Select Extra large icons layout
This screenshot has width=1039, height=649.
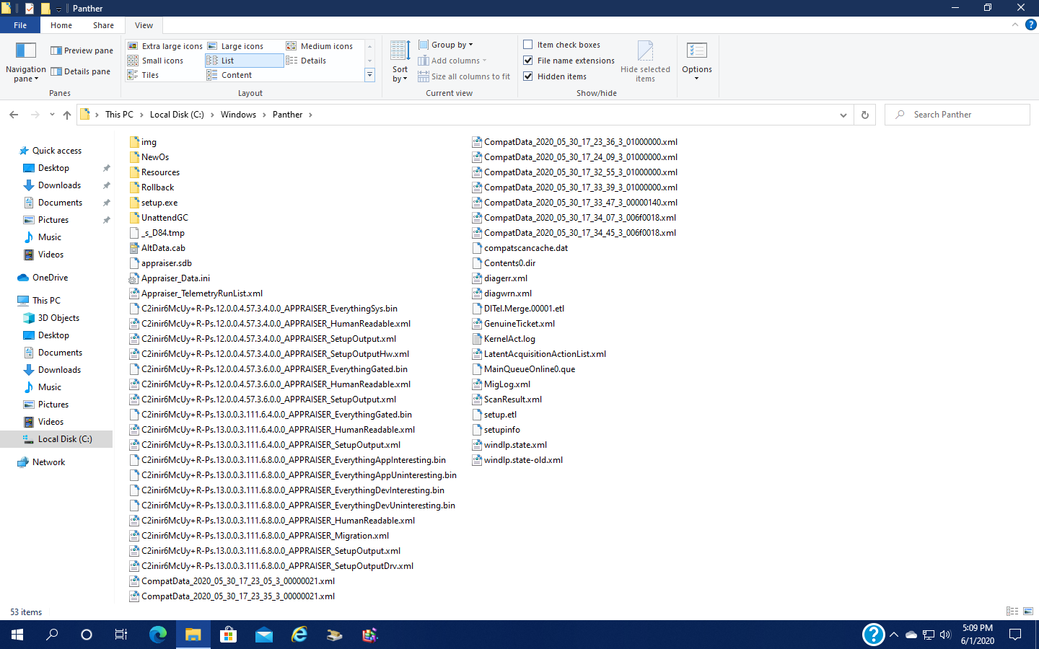pyautogui.click(x=165, y=46)
